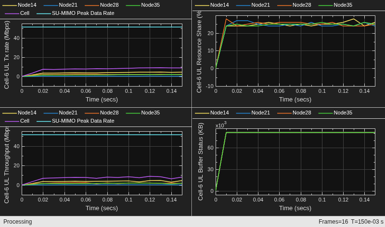Screen dimensions: 385x227
Task: Click SU-MIMO Peak Data Rate legend in Throughput plot
Action: point(76,121)
